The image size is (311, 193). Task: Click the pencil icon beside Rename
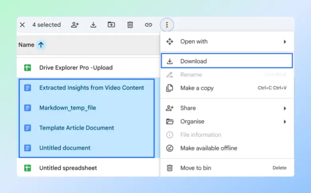tap(170, 75)
